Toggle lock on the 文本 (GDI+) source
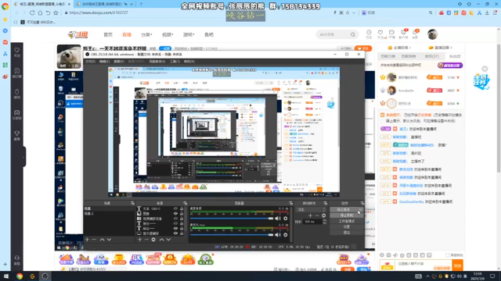The width and height of the screenshot is (501, 281). (x=182, y=208)
